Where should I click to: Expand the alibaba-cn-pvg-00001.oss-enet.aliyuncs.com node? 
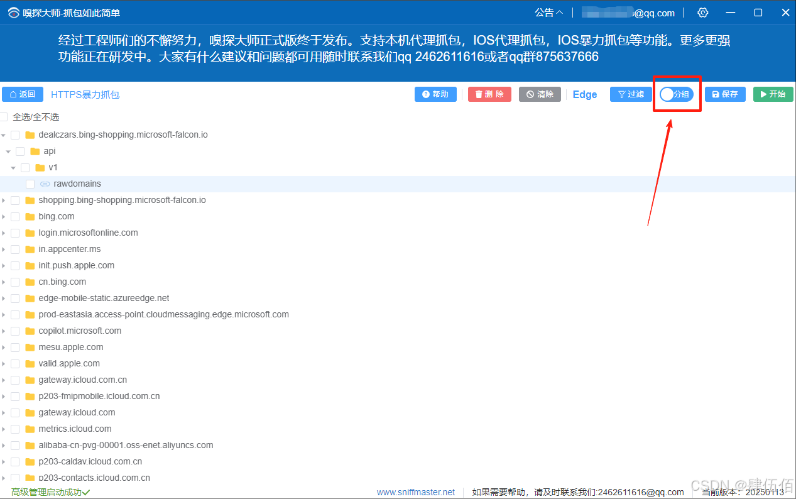click(x=4, y=445)
